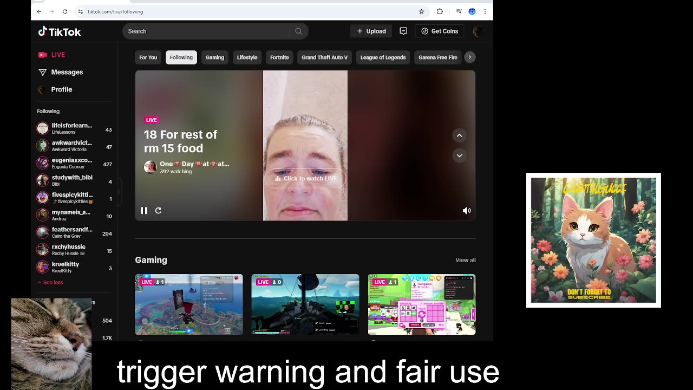Click the LIVE title 18 For rest of rm 15 food
693x390 pixels.
click(180, 141)
